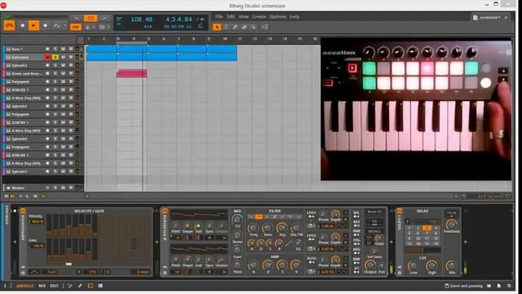Switch to the ARRANGE view
This screenshot has height=294, width=522.
pyautogui.click(x=25, y=286)
